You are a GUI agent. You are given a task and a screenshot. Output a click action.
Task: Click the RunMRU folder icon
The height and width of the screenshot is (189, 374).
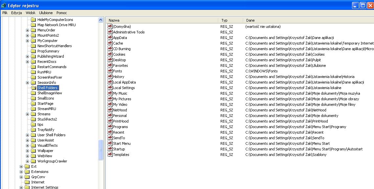pyautogui.click(x=33, y=72)
